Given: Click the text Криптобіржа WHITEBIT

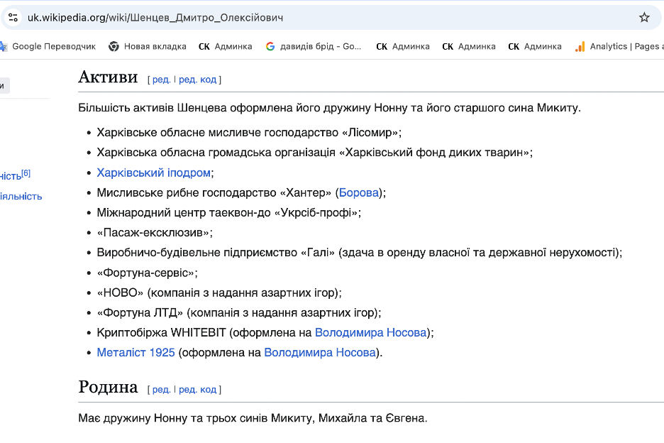Looking at the screenshot, I should coord(161,333).
